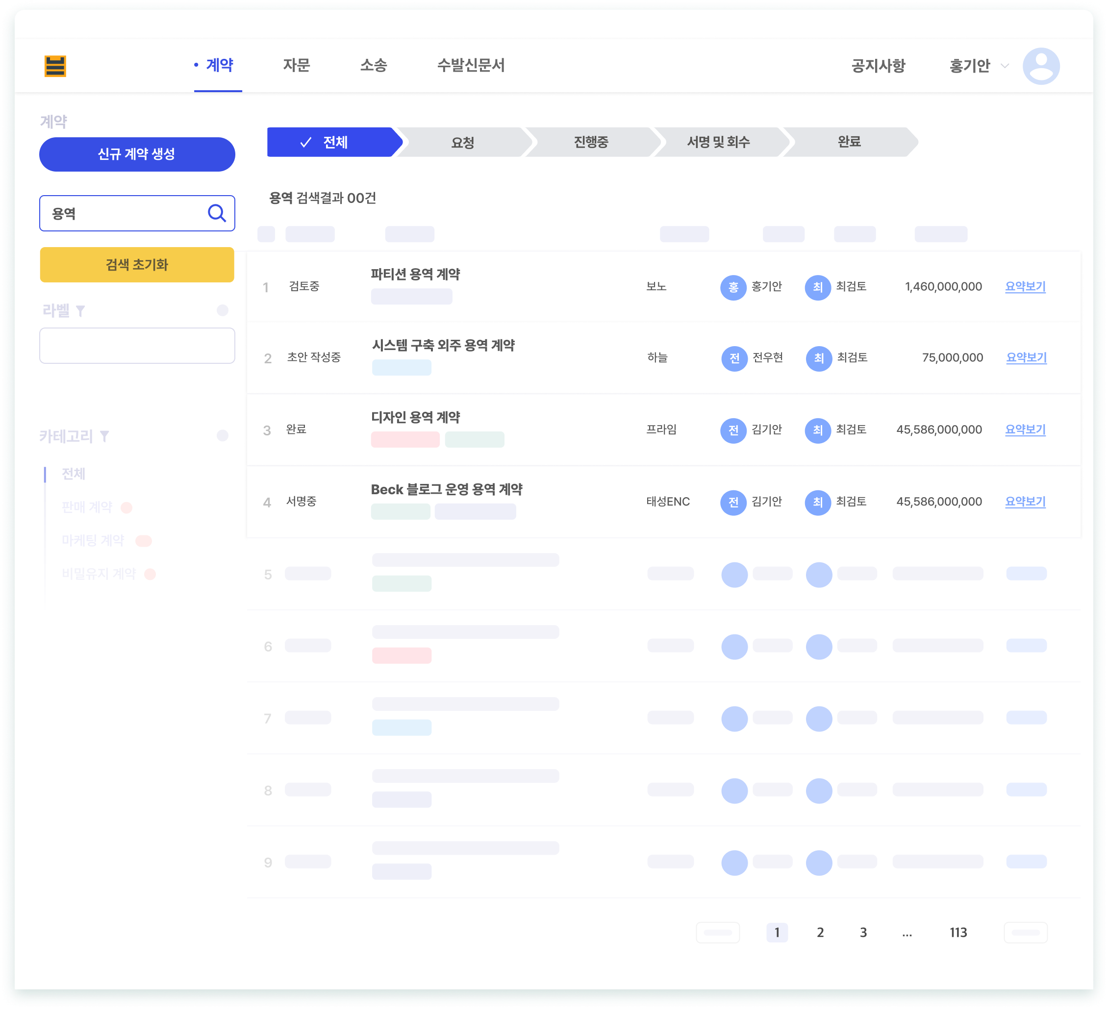This screenshot has width=1108, height=1009.
Task: Click 최검토 avatar in 시스템 구축 row
Action: (818, 358)
